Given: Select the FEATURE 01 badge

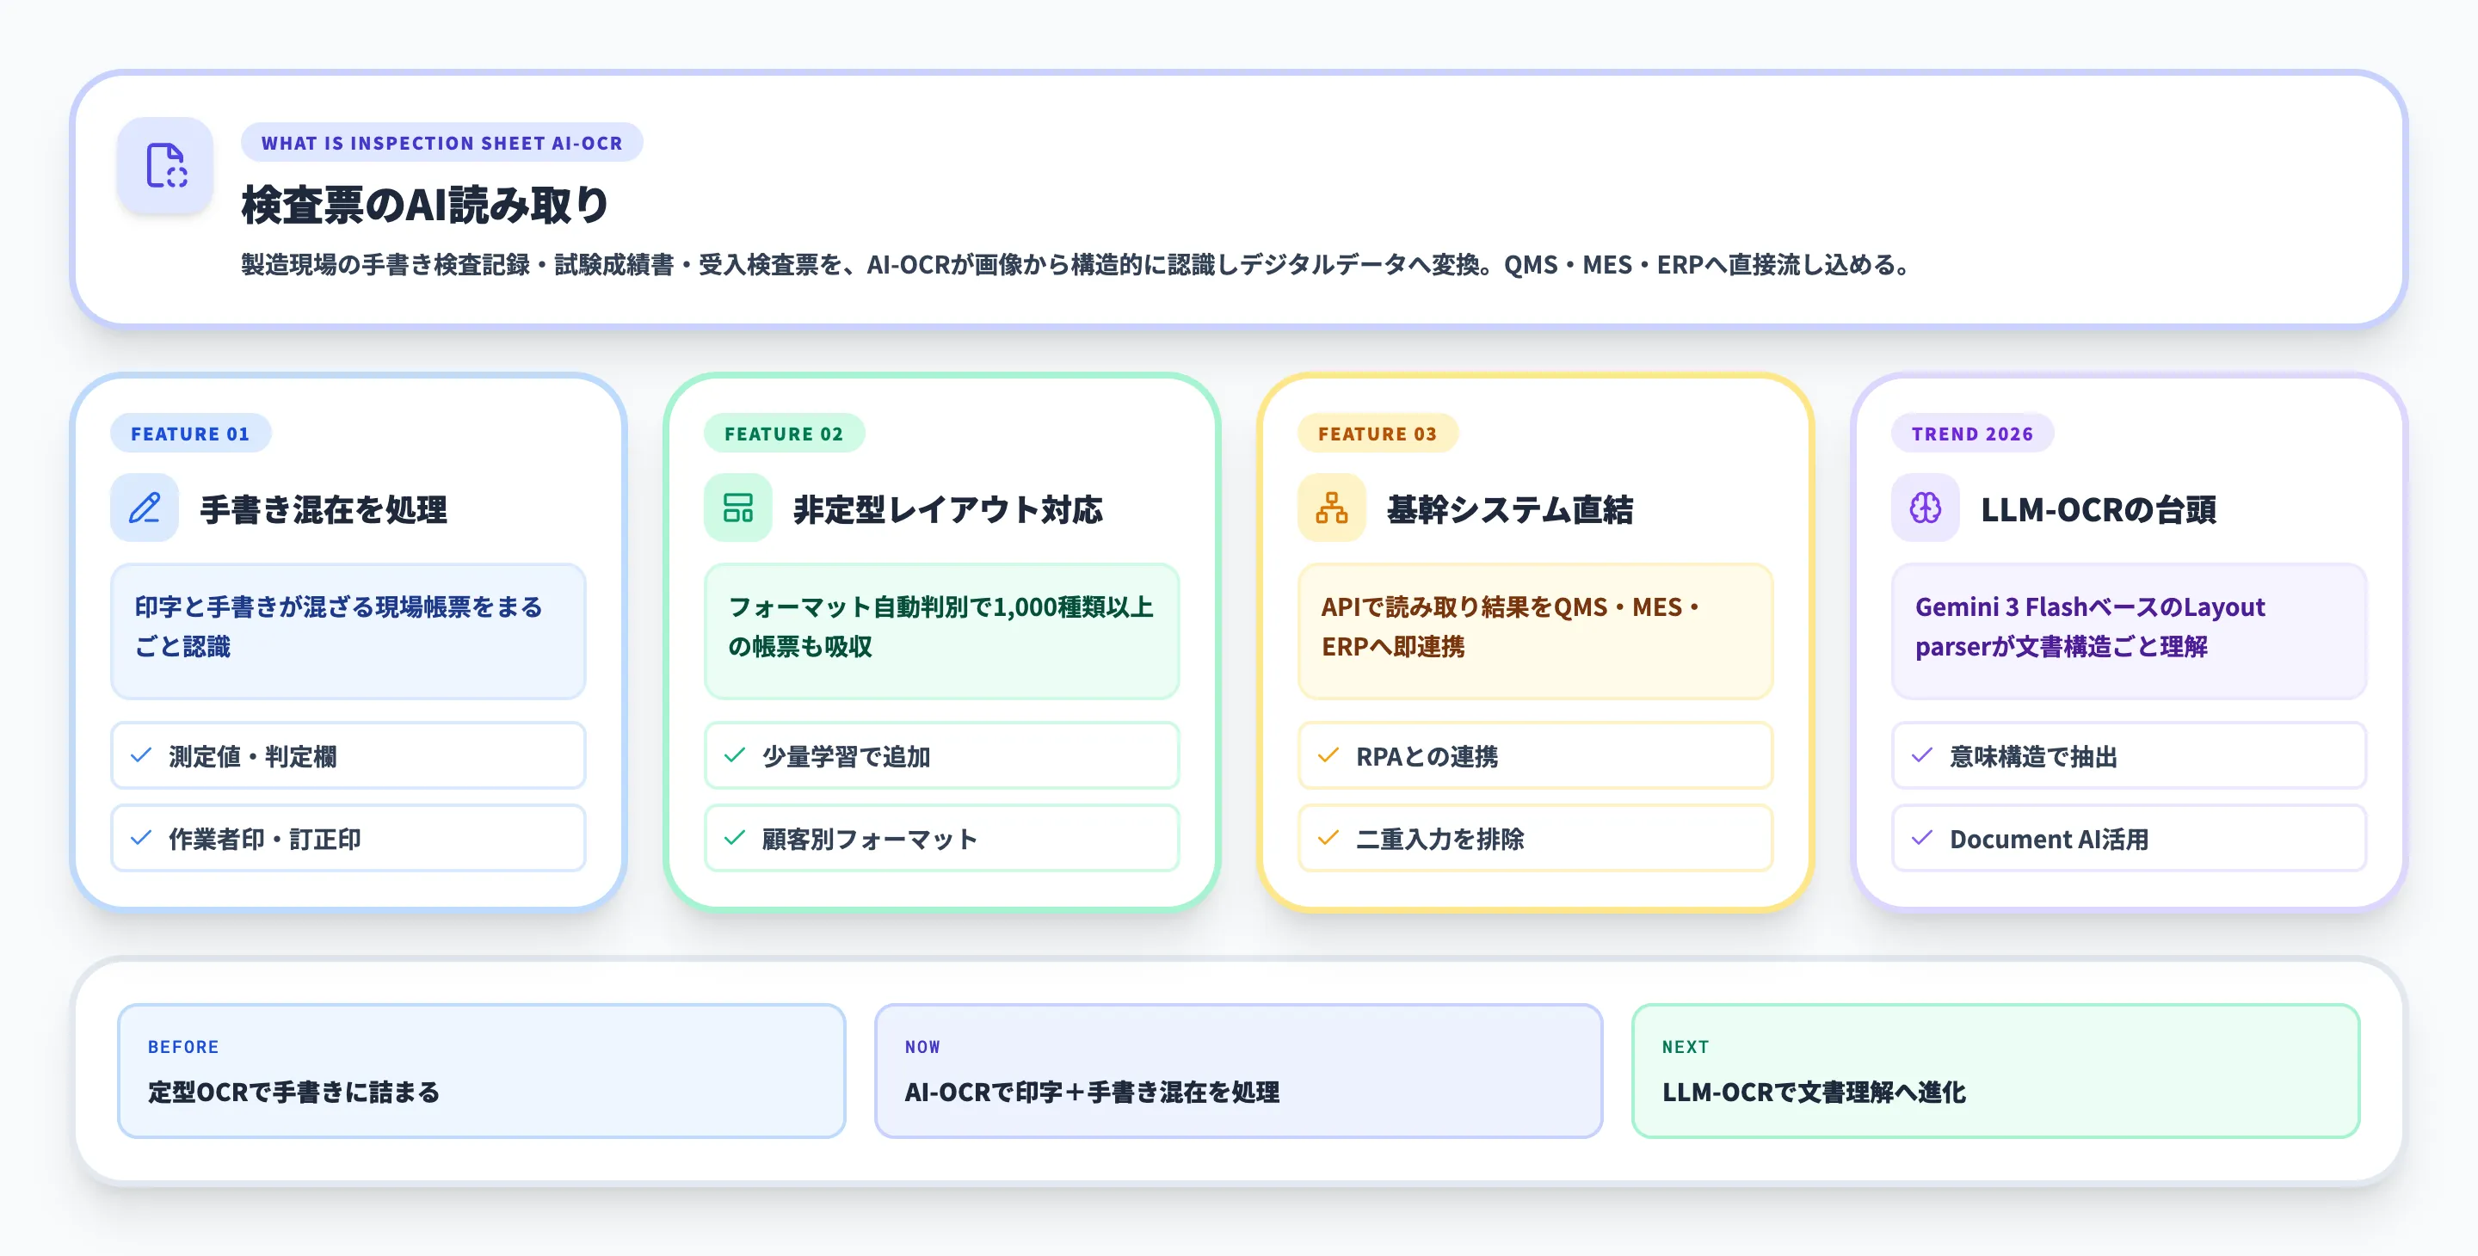Looking at the screenshot, I should (x=190, y=434).
